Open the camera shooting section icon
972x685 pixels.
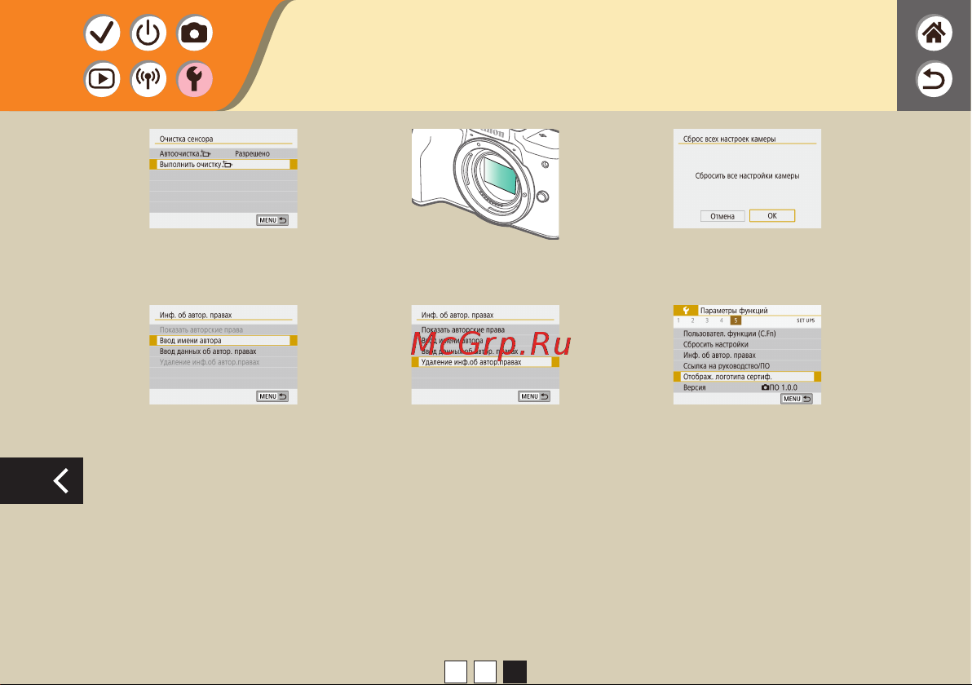(195, 33)
